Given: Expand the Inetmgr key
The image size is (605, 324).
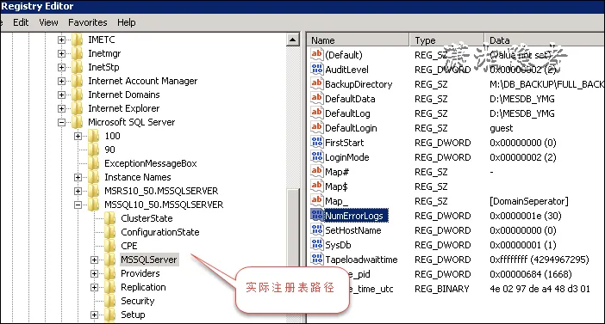Looking at the screenshot, I should pos(61,53).
